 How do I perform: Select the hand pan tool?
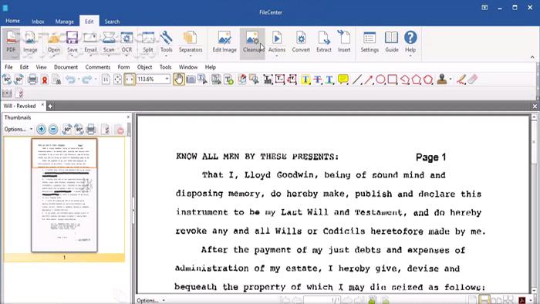pos(178,79)
